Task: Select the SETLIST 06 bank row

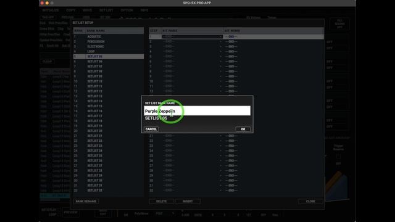Action: (x=109, y=62)
